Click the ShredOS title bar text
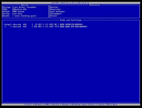The image size is (142, 108). (x=70, y=3)
